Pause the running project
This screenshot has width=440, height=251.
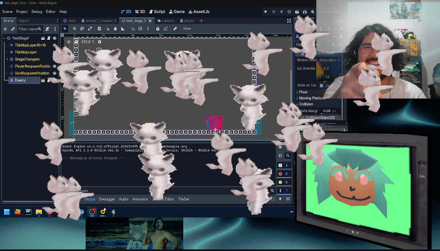click(x=274, y=12)
